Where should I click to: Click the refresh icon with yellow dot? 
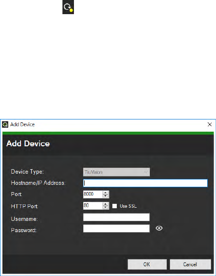[68, 7]
